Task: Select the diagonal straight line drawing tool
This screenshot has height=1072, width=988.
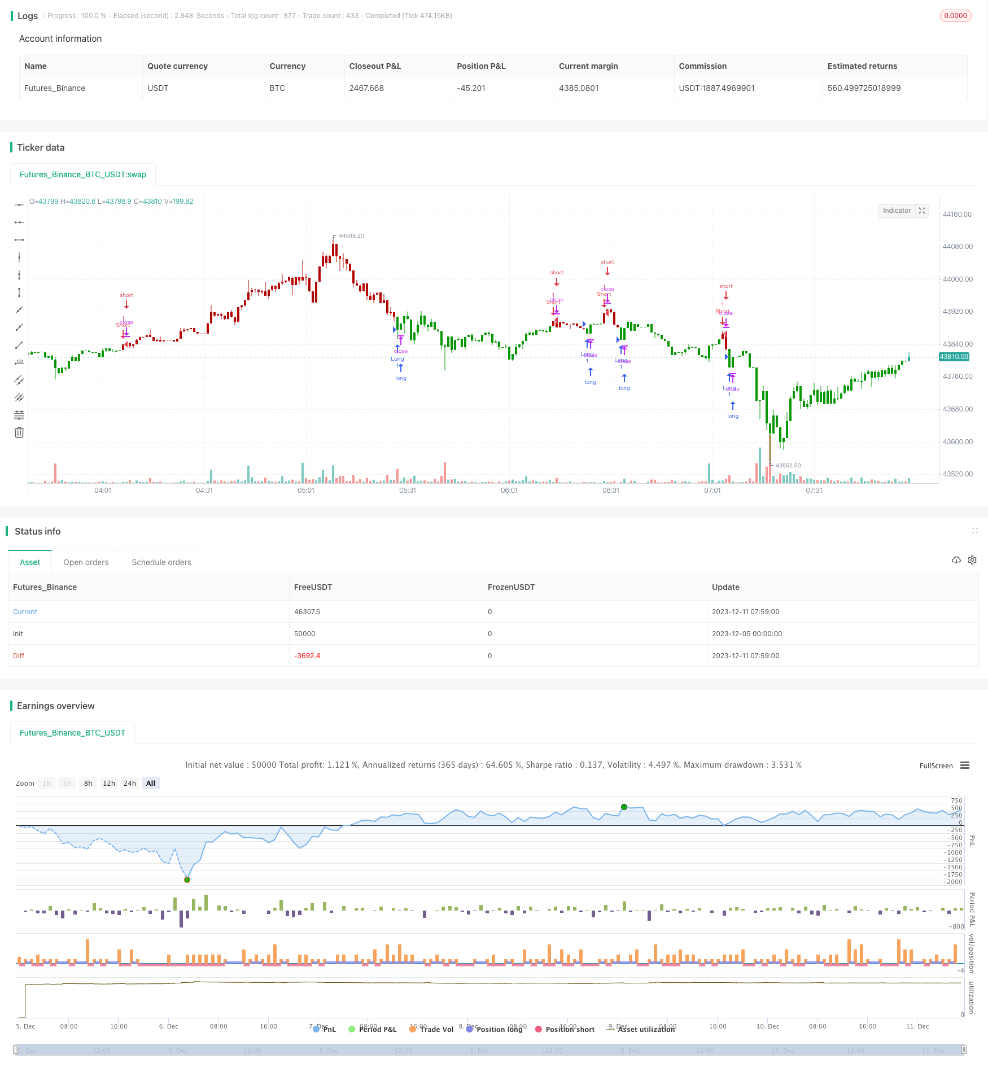Action: tap(19, 310)
